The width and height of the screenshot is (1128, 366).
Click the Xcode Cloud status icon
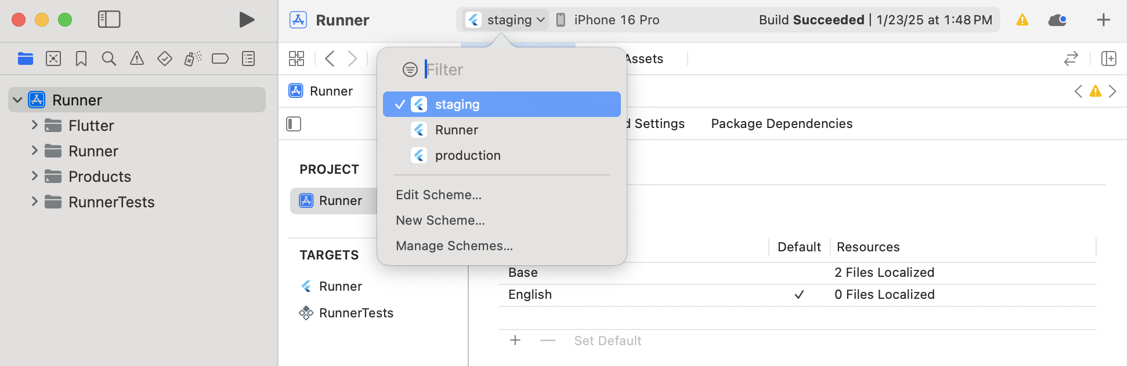[x=1057, y=20]
